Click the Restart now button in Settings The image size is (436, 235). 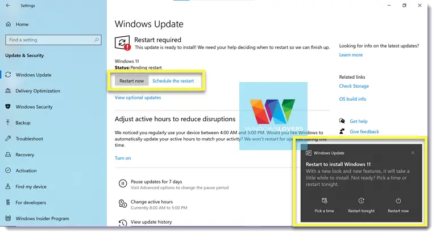pos(131,81)
